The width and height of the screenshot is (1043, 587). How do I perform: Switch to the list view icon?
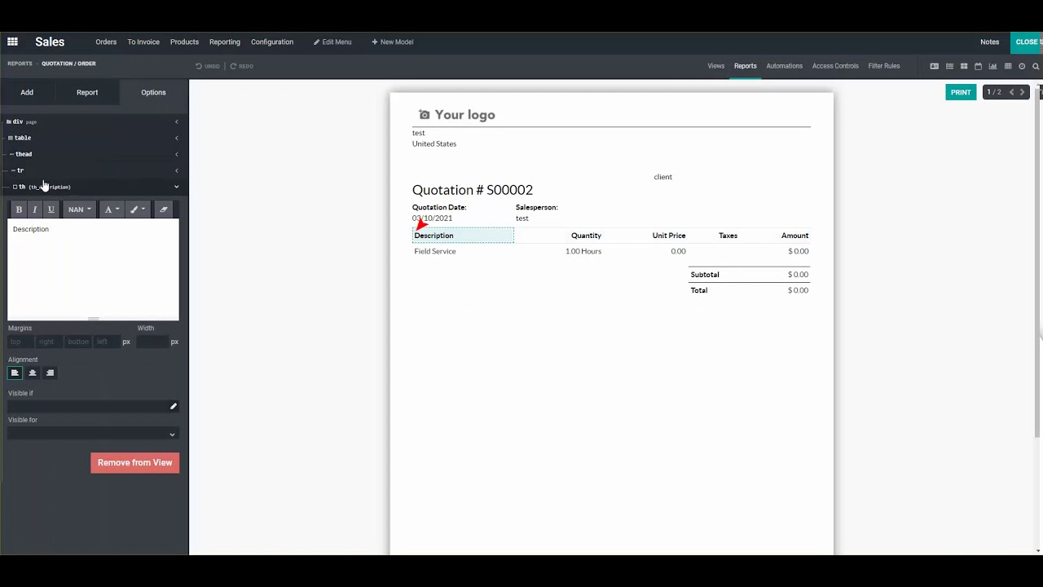[949, 66]
